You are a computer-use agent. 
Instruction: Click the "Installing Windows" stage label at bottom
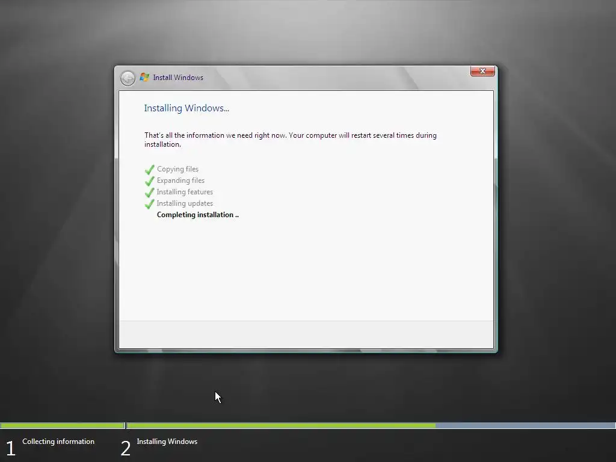[167, 442]
